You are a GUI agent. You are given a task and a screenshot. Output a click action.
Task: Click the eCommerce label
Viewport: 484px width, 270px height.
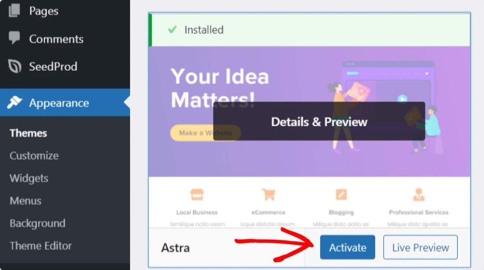[x=268, y=212]
